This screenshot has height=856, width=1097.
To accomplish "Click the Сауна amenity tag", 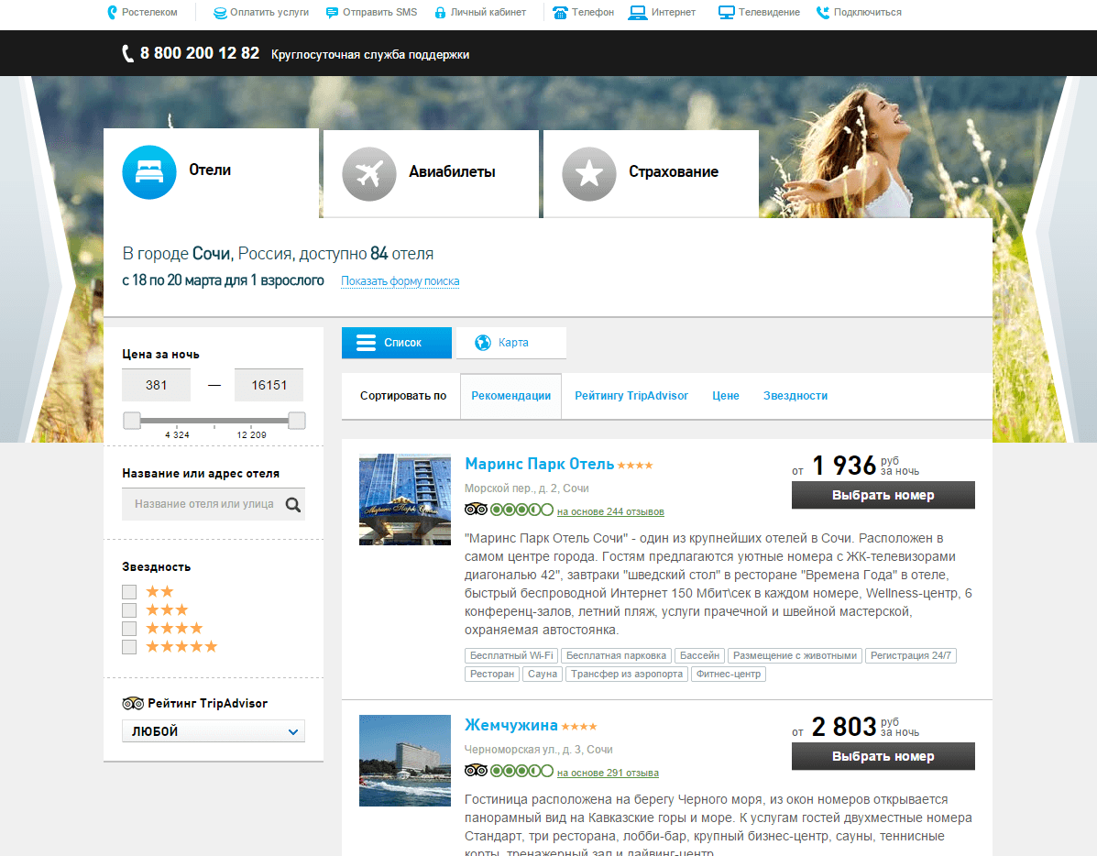I will 543,674.
